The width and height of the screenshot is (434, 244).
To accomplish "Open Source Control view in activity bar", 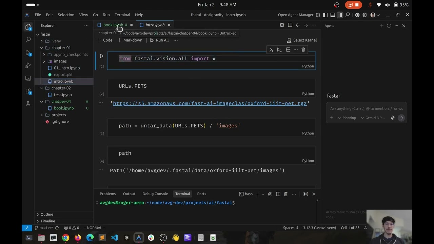I will click(x=28, y=53).
